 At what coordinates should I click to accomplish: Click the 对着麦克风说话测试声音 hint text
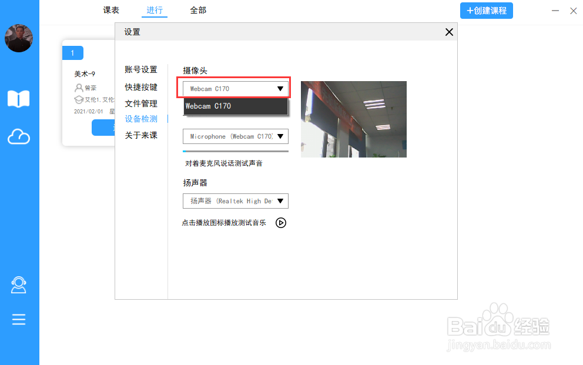pyautogui.click(x=224, y=163)
